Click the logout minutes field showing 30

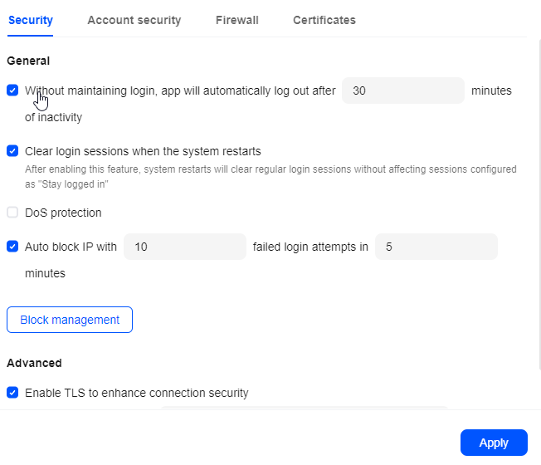tap(403, 91)
